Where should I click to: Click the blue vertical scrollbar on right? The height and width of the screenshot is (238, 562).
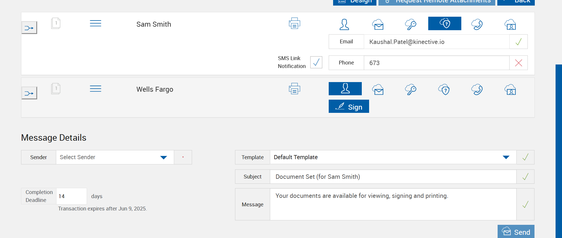[558, 147]
